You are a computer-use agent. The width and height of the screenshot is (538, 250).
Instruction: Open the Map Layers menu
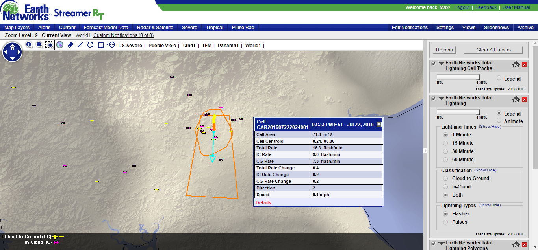[x=17, y=28]
